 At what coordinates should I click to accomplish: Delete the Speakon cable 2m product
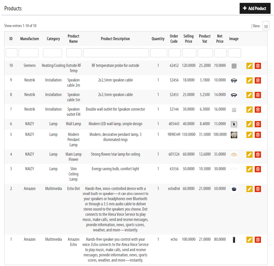258,80
